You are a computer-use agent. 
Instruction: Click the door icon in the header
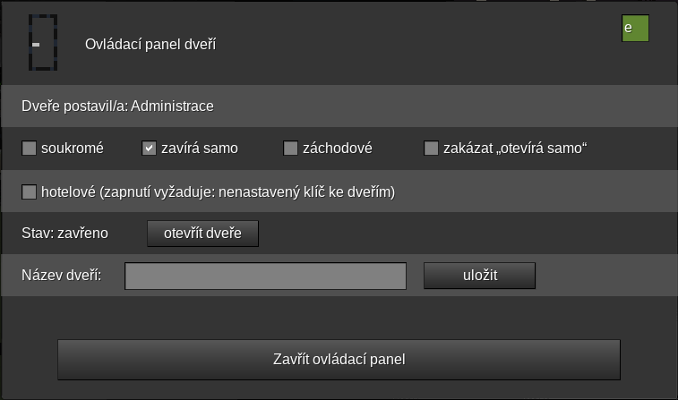[x=43, y=43]
